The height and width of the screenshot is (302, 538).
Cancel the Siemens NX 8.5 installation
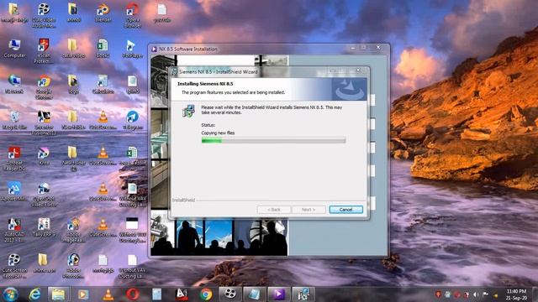(x=345, y=210)
